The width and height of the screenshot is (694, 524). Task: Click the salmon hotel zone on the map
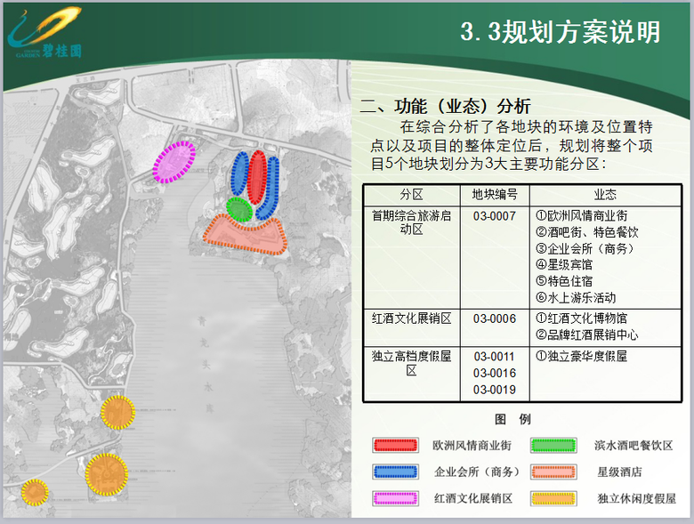[x=244, y=233]
